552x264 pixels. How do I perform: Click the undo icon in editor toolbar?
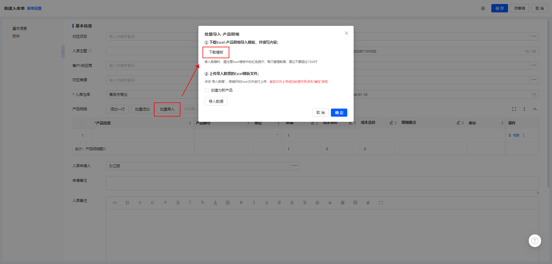(x=140, y=203)
